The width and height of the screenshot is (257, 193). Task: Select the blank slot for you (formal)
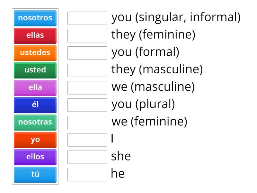pos(87,53)
